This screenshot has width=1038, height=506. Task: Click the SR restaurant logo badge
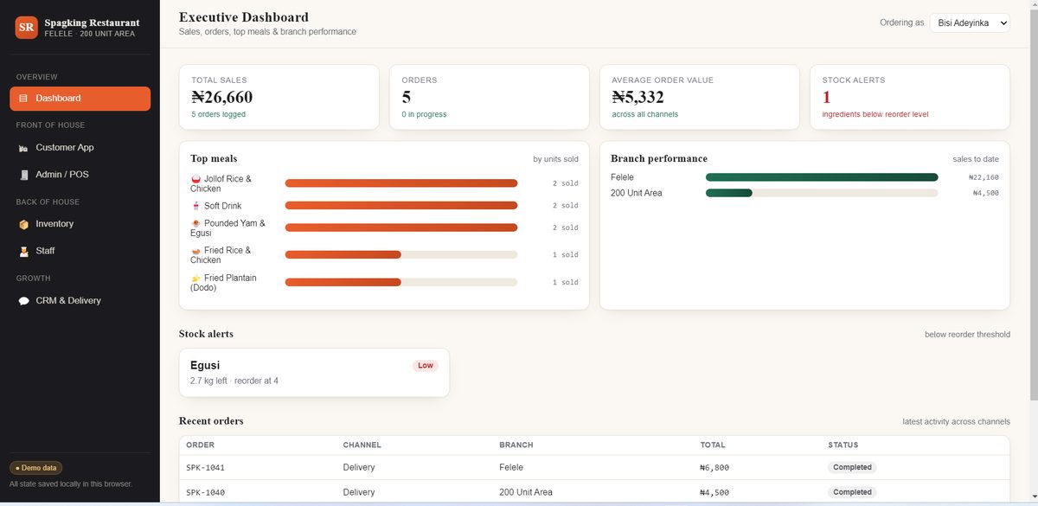click(27, 28)
